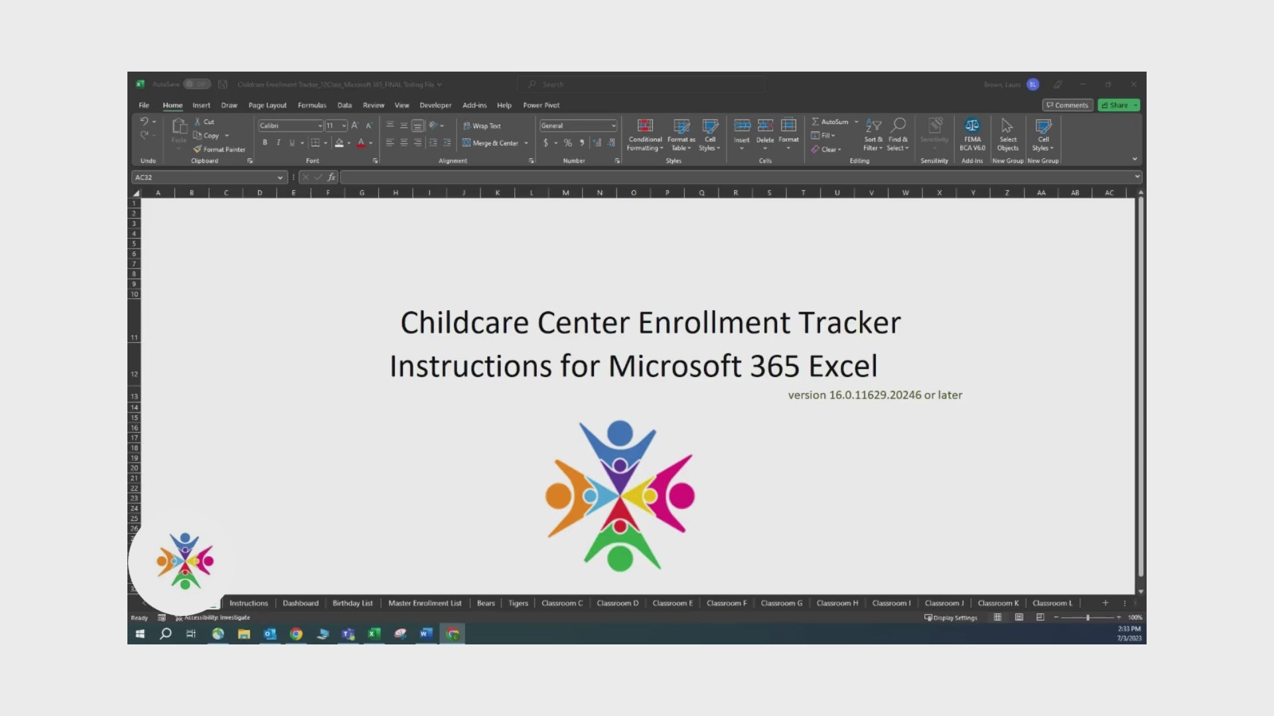1274x716 pixels.
Task: Switch to the Birthday List sheet
Action: (x=352, y=603)
